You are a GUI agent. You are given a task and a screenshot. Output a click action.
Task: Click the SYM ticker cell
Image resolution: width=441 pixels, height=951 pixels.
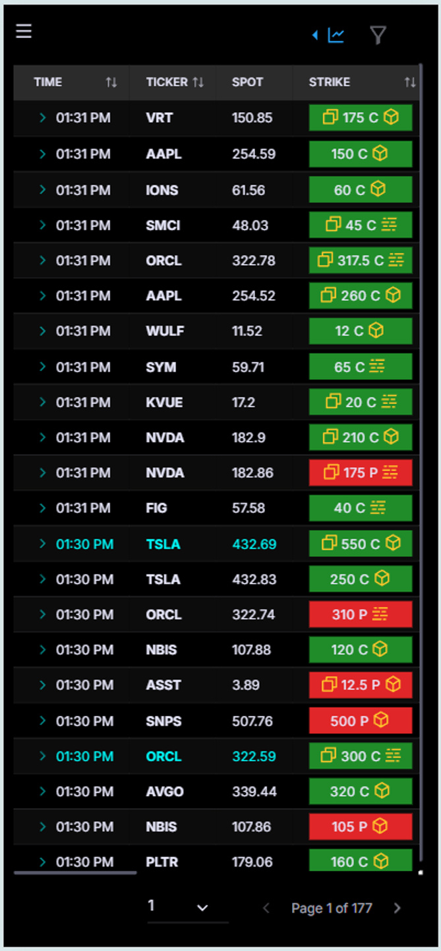point(161,367)
